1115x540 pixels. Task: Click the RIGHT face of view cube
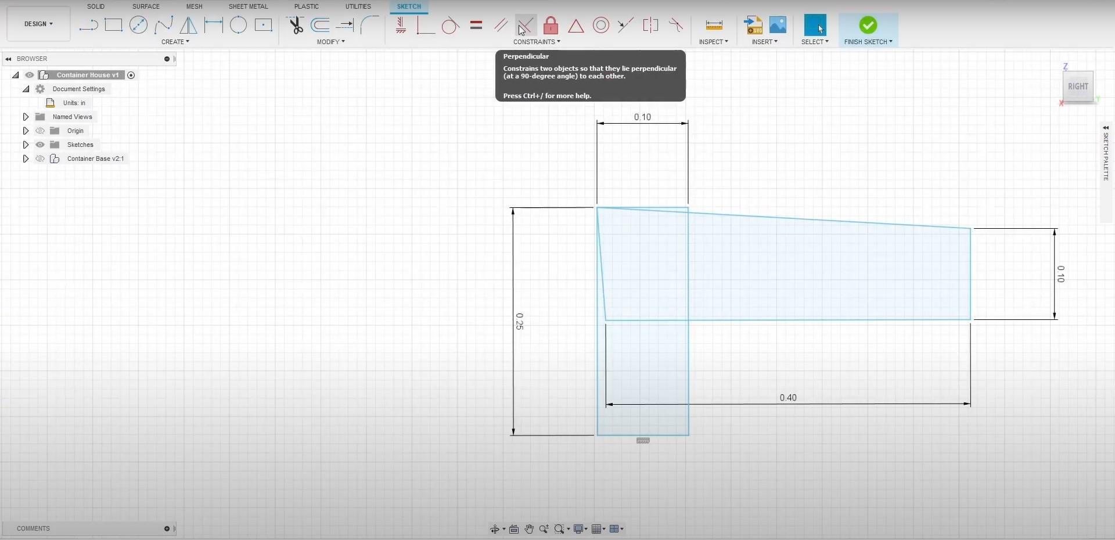(1078, 87)
